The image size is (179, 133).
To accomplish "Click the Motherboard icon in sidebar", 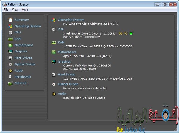I will (10, 45).
